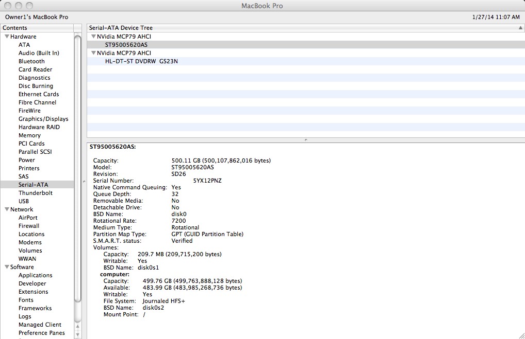Select Hardware RAID entry
This screenshot has width=525, height=339.
coord(39,127)
